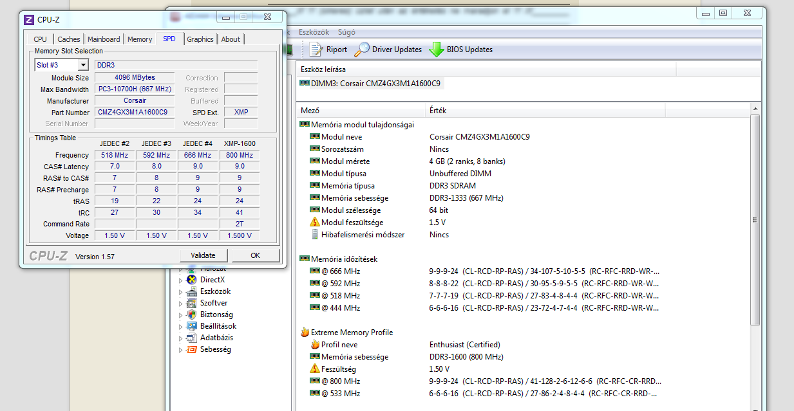Click warning icon beside Modul feszültsége
This screenshot has width=794, height=411.
315,222
